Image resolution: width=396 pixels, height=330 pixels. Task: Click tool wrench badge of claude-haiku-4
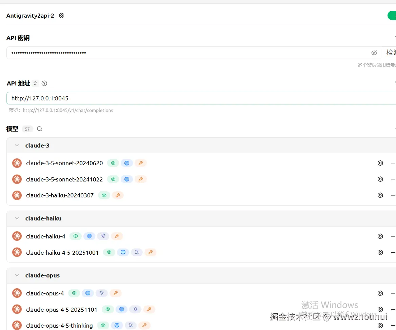coord(117,236)
